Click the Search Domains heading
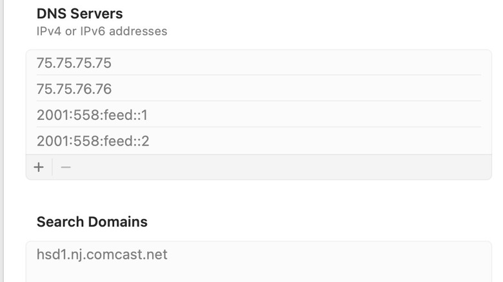503x282 pixels. [92, 222]
